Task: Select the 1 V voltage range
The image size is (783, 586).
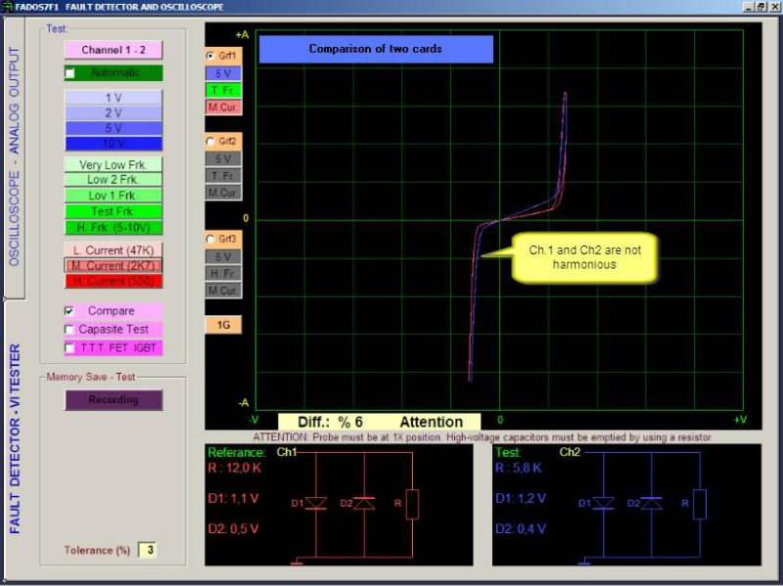Action: coord(114,98)
